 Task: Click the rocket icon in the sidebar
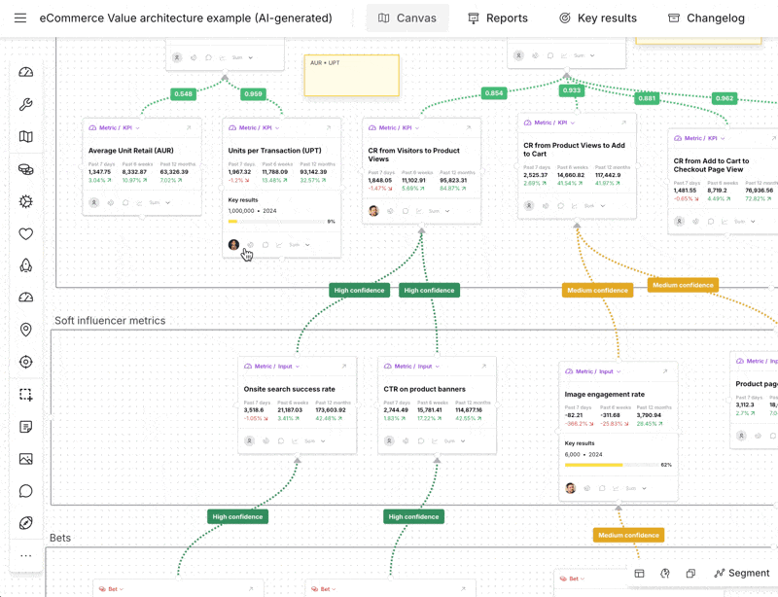point(26,265)
